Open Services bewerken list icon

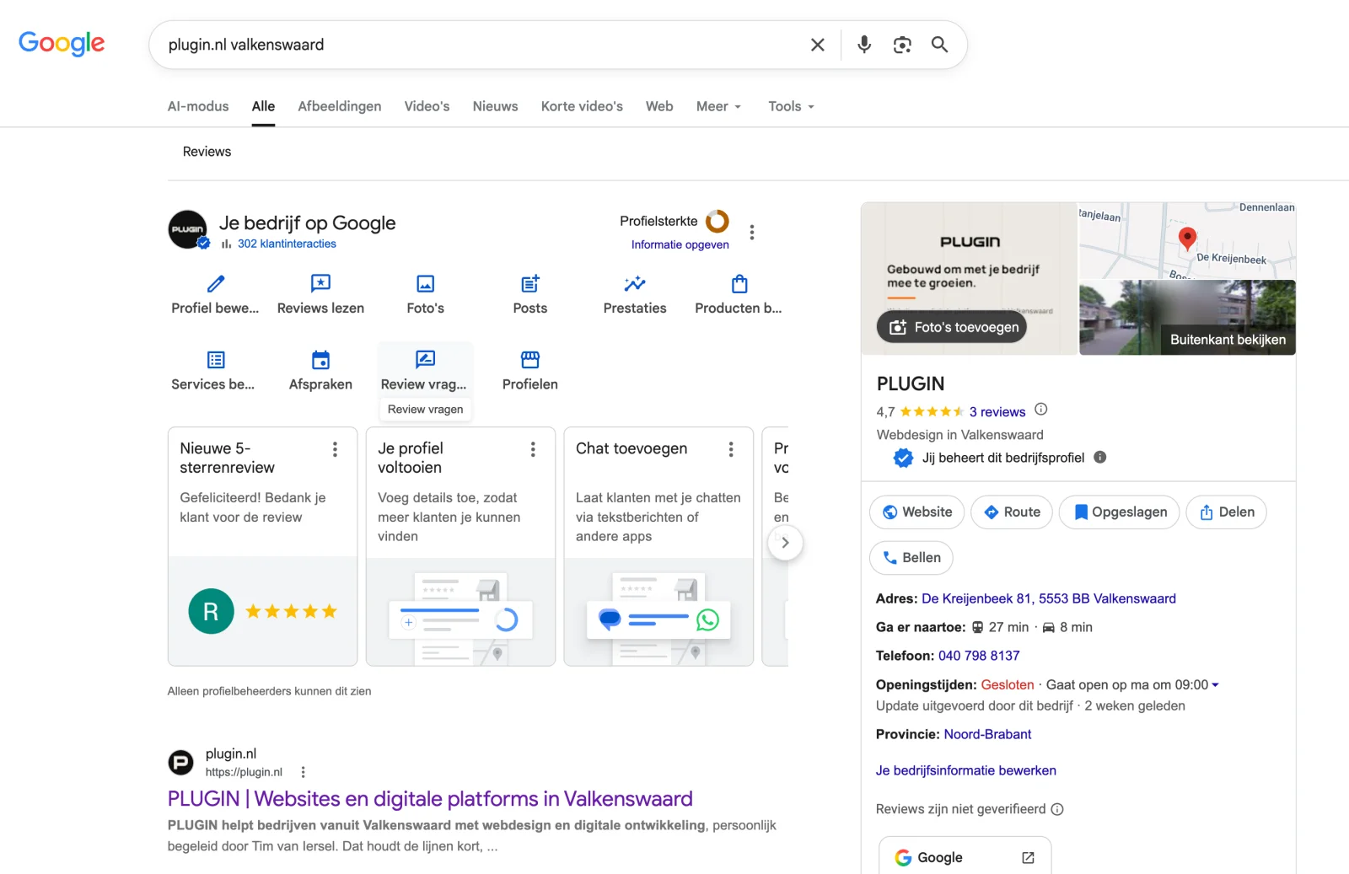216,360
